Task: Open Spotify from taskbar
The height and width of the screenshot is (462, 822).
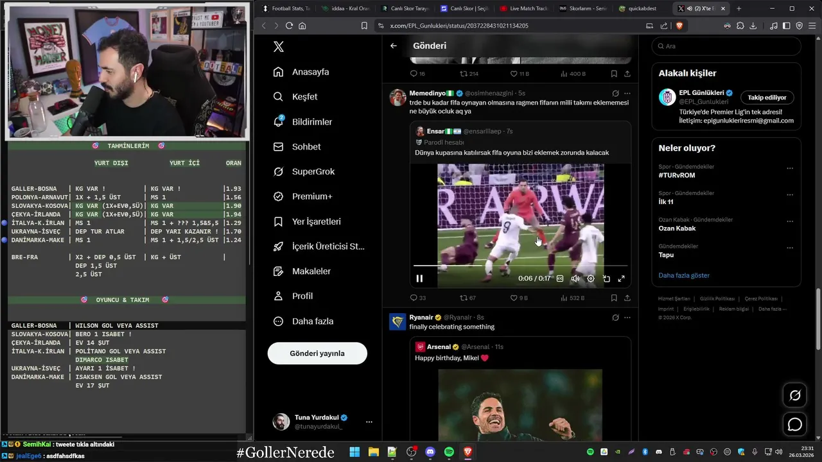Action: point(449,452)
